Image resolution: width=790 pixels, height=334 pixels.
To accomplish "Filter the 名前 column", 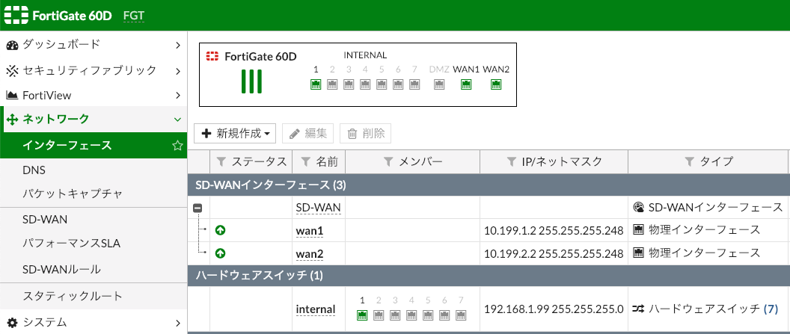I will (305, 162).
